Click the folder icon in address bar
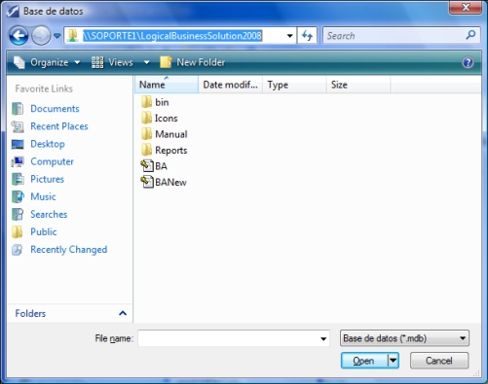This screenshot has width=488, height=384. point(72,36)
